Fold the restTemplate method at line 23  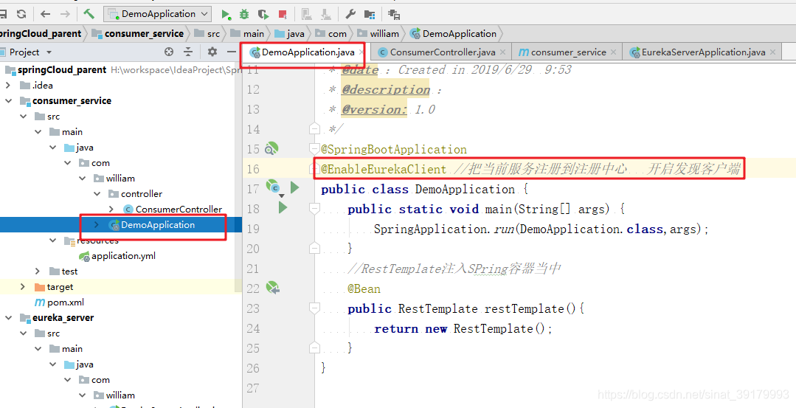(315, 308)
